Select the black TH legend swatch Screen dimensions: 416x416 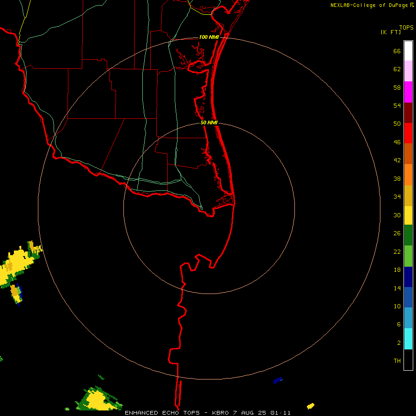[408, 360]
